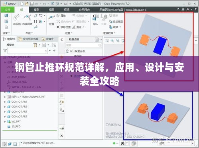The image size is (199, 148).
Task: Click the 位置 location icon
Action: [51, 20]
